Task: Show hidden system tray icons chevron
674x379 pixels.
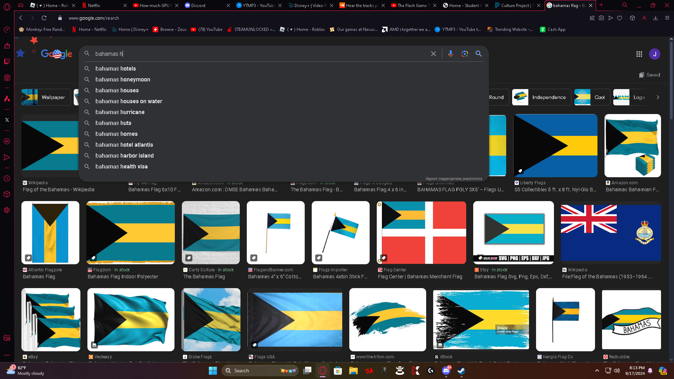Action: tap(597, 371)
